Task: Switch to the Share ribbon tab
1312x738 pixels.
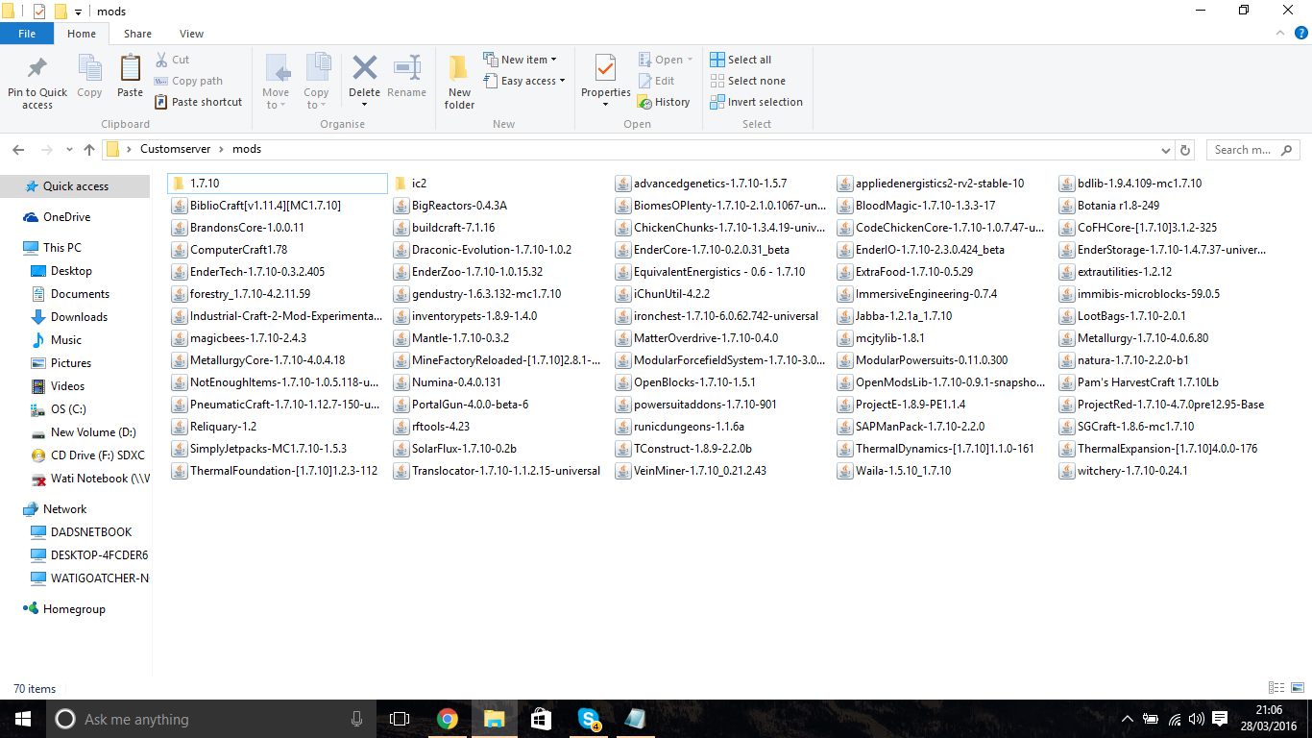Action: pyautogui.click(x=137, y=34)
